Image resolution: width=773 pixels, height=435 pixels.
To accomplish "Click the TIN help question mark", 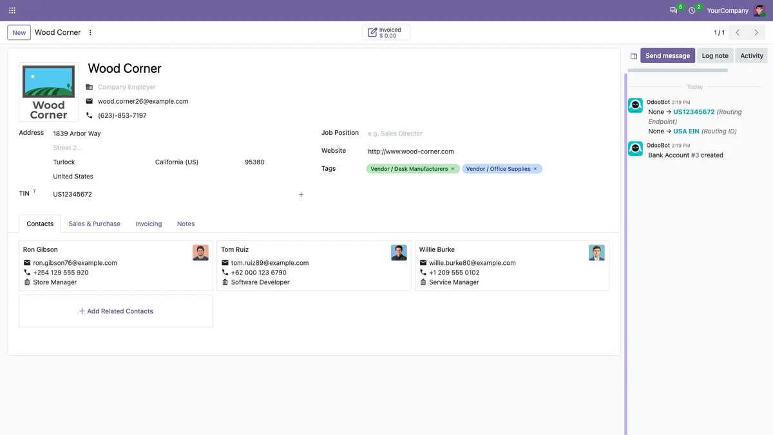I will pos(35,191).
